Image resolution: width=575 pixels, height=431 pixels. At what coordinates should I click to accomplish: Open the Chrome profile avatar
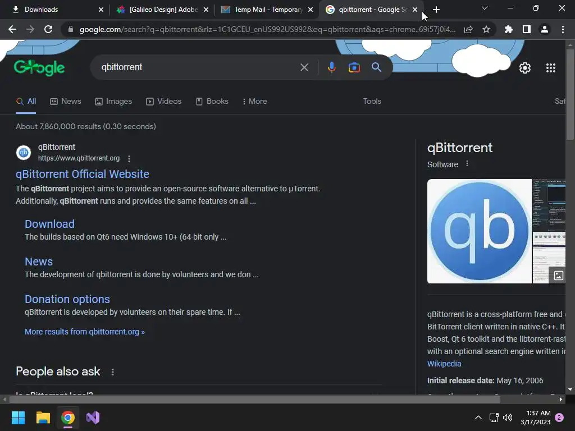pos(544,29)
